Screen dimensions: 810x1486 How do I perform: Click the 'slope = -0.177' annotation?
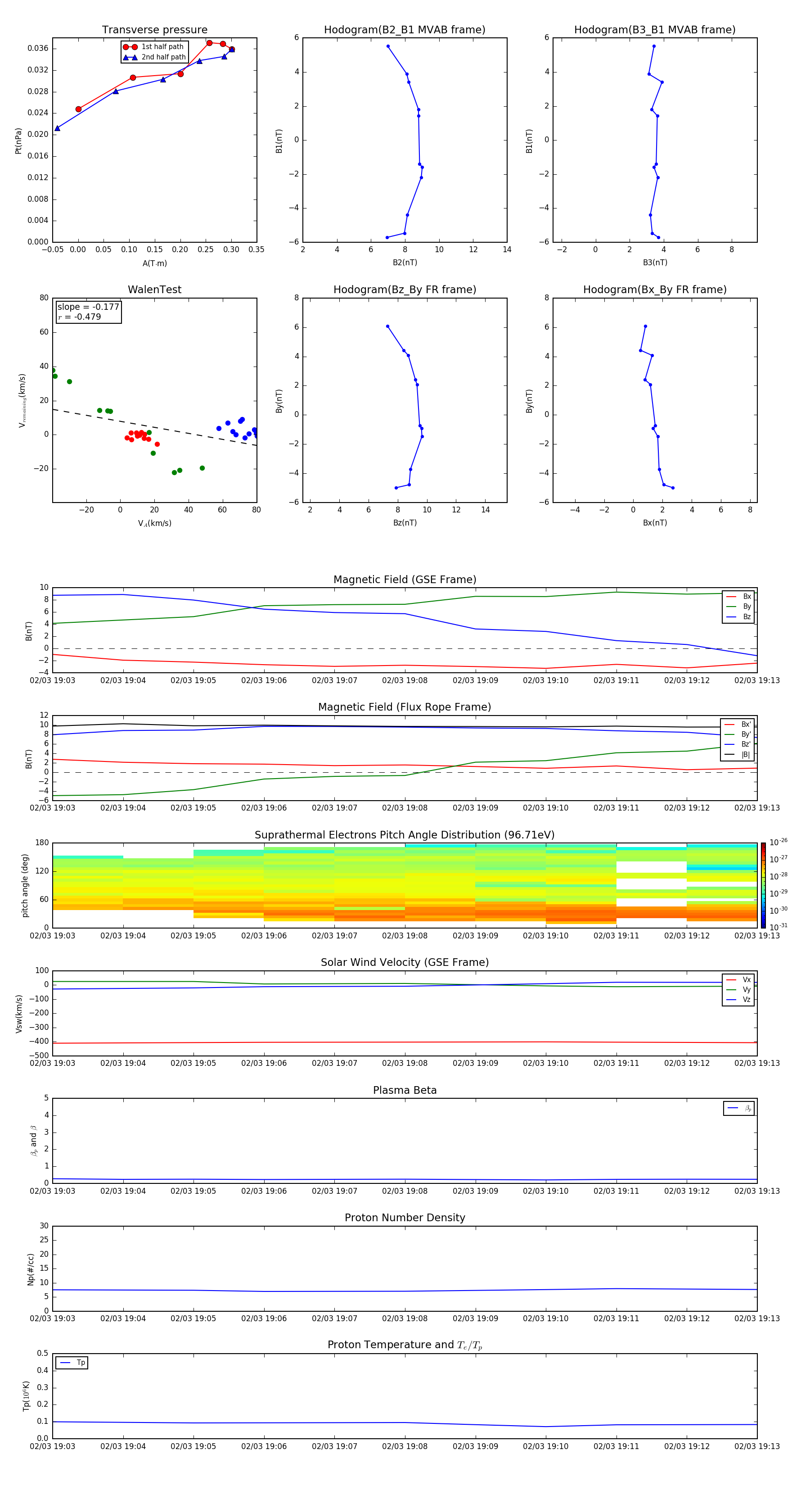88,307
